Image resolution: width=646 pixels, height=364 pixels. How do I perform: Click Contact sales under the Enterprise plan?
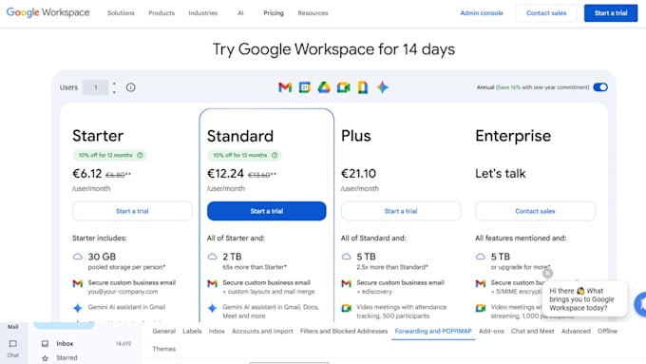point(535,211)
